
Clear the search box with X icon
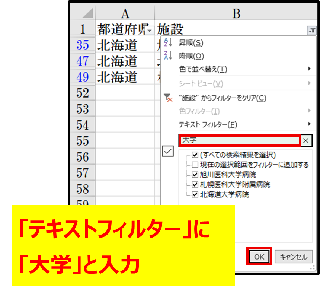point(306,140)
